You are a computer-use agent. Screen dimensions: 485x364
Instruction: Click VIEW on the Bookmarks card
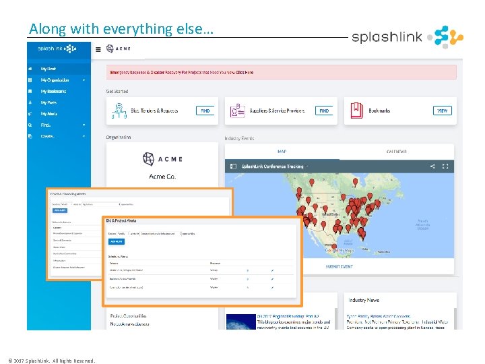[x=443, y=111]
